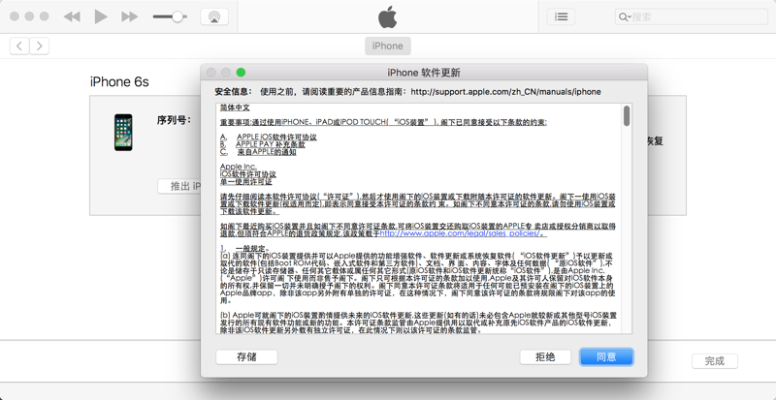Click the rewind previous track button
This screenshot has height=400, width=776.
[x=72, y=16]
